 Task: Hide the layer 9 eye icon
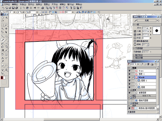(130, 84)
